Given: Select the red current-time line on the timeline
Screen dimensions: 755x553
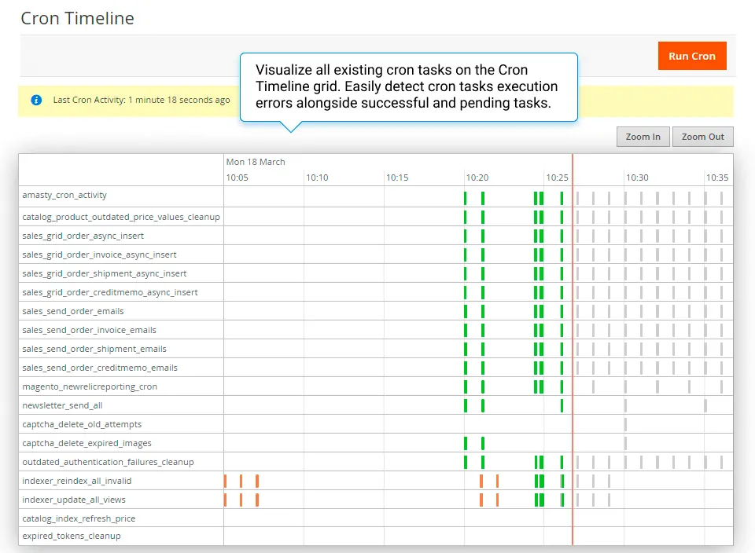Looking at the screenshot, I should click(573, 353).
